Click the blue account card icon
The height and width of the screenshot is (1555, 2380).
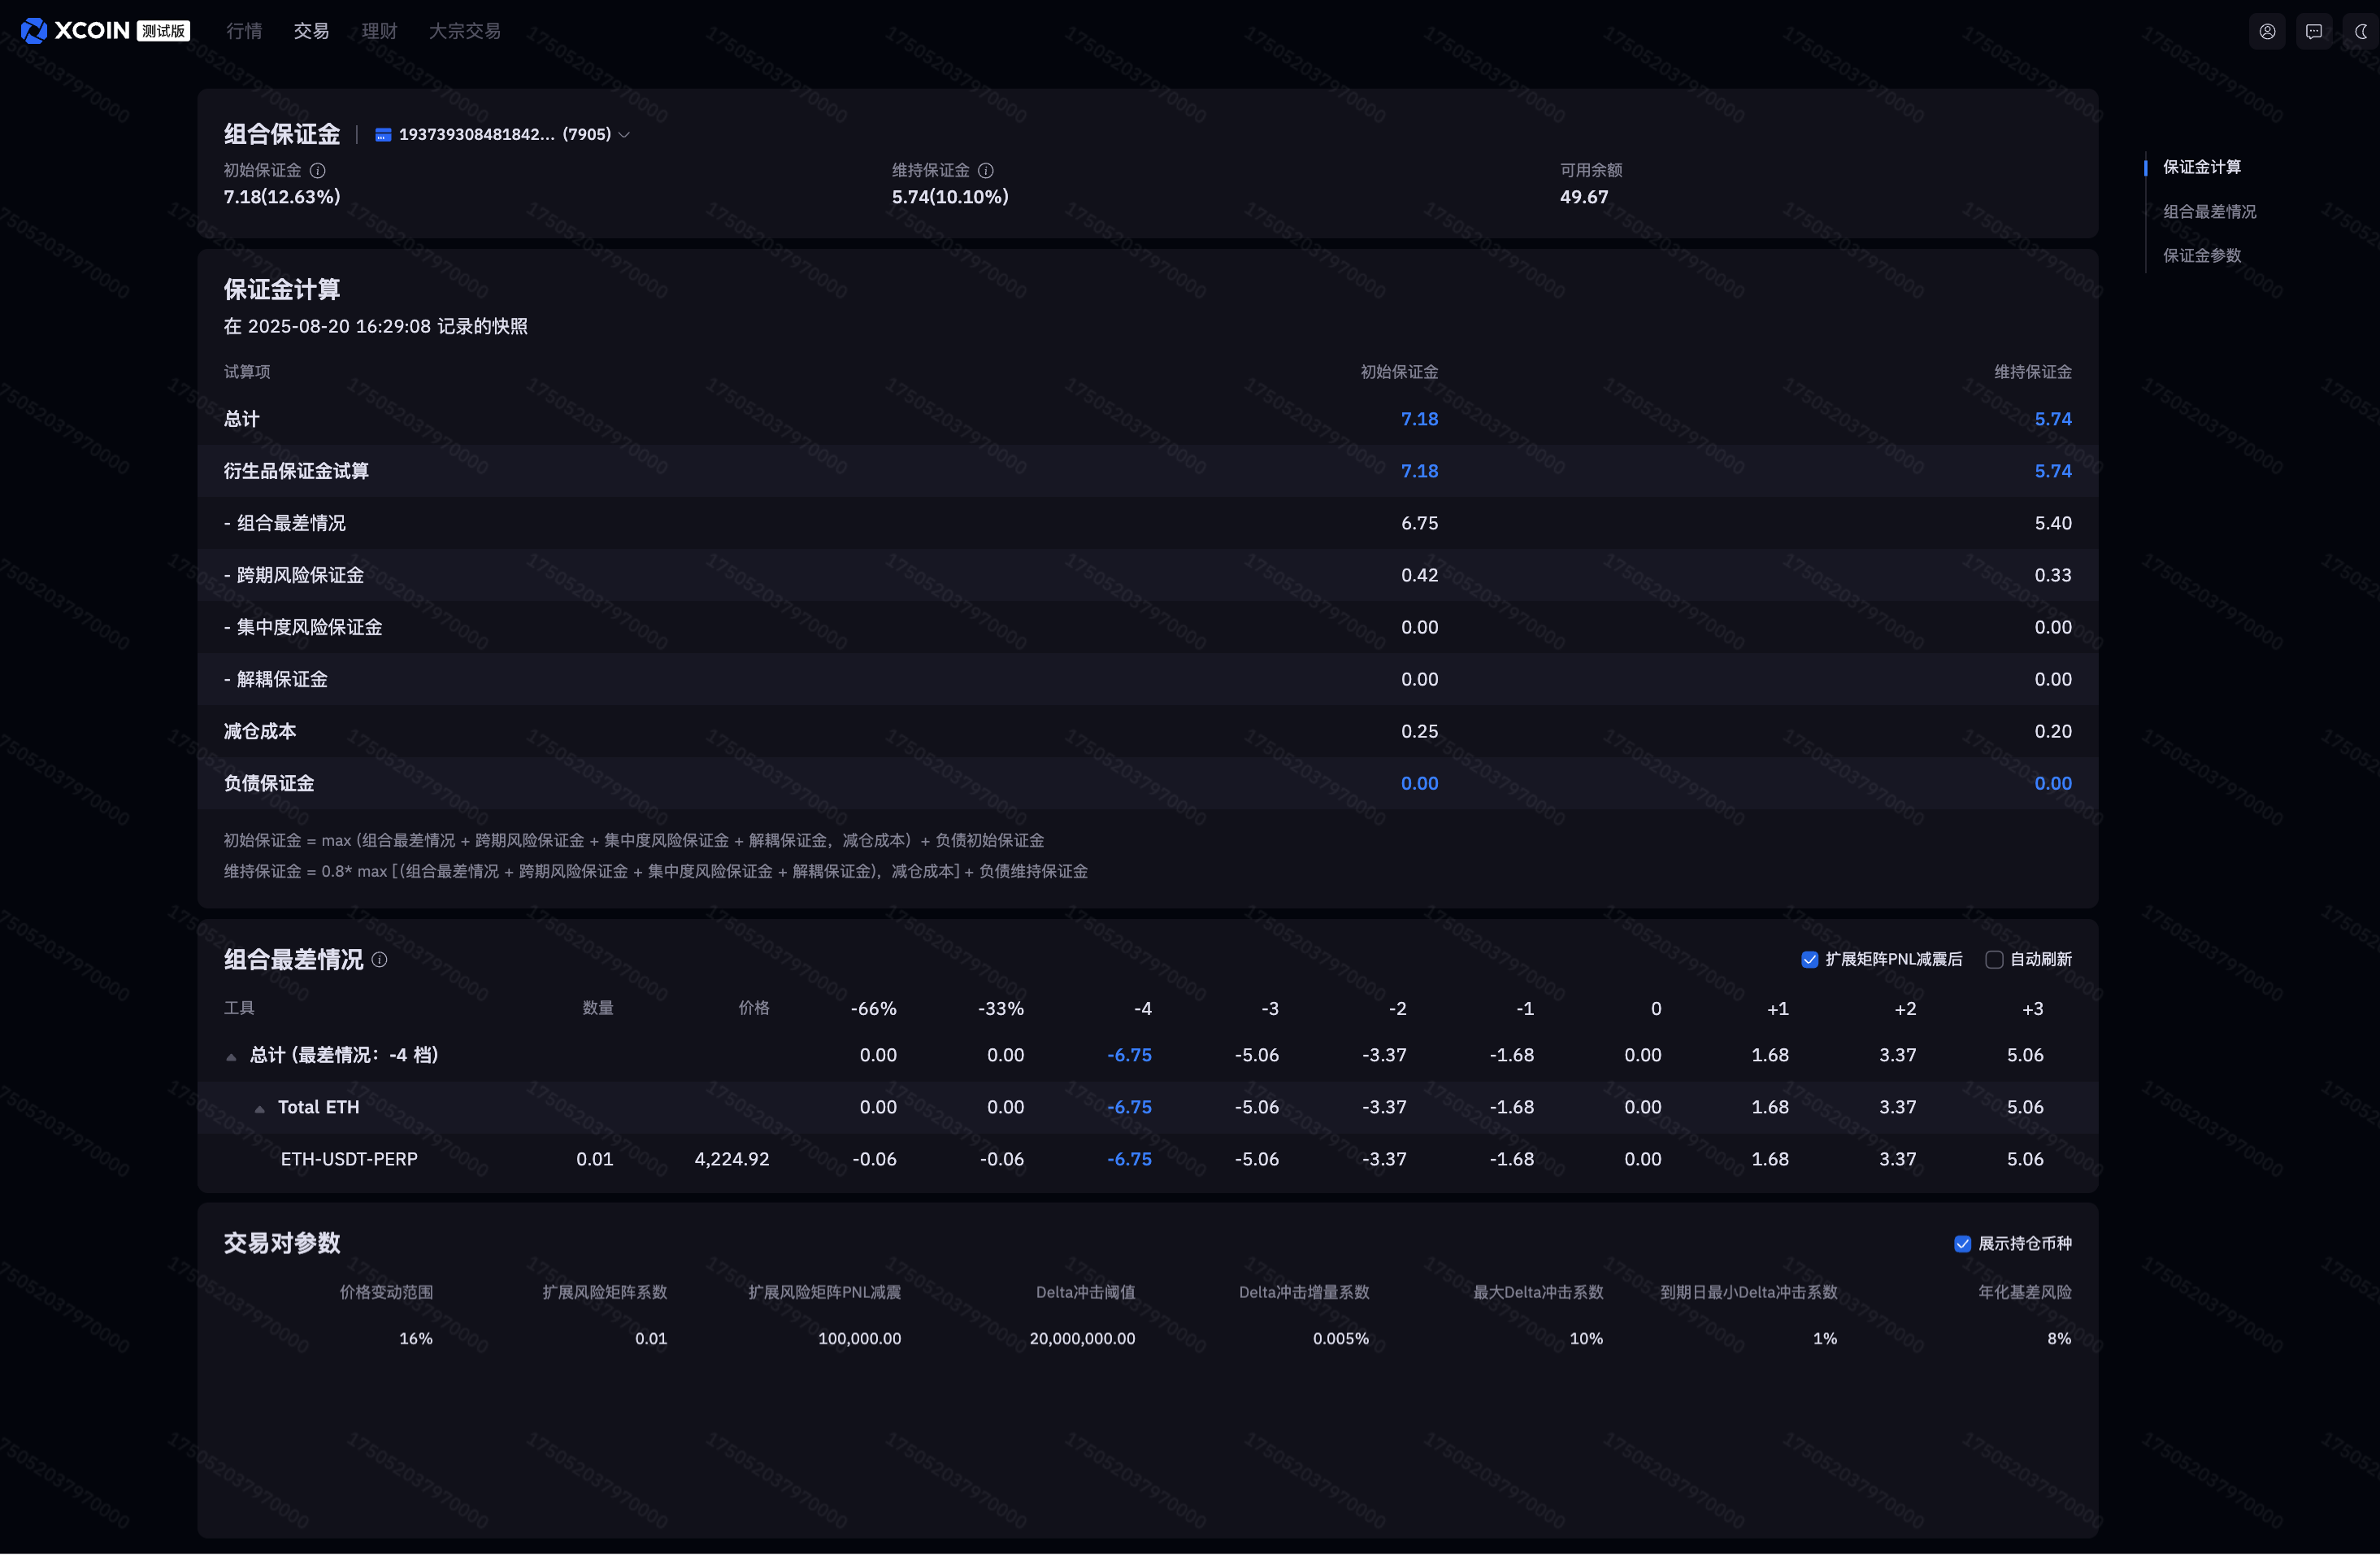click(x=383, y=135)
